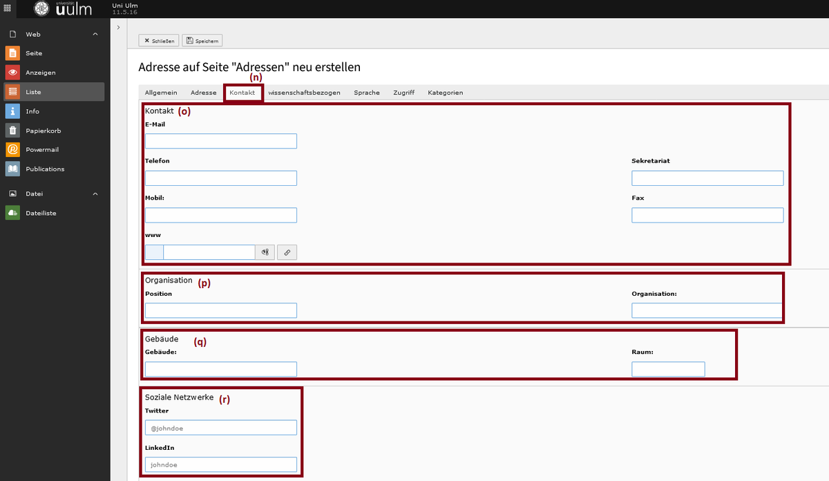Collapse the Datei module group
The height and width of the screenshot is (481, 829).
pos(95,194)
